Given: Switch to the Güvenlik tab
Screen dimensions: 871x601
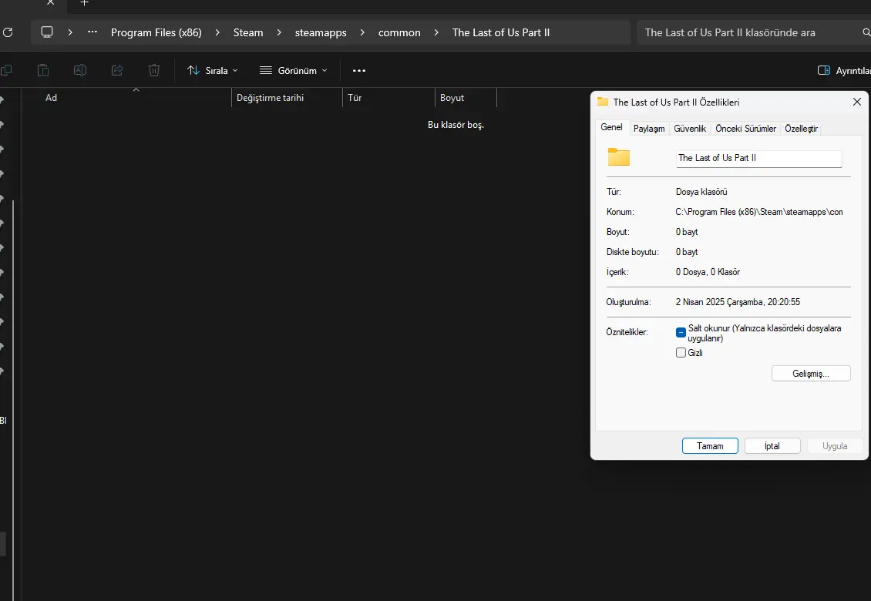Looking at the screenshot, I should point(690,129).
